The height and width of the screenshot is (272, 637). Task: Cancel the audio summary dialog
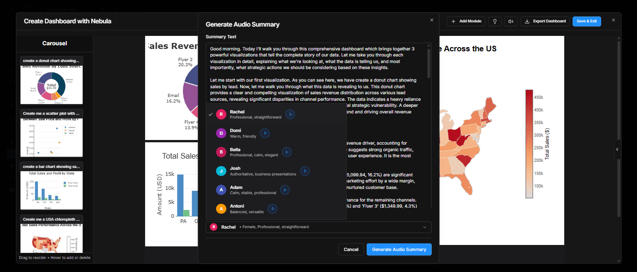coord(351,249)
